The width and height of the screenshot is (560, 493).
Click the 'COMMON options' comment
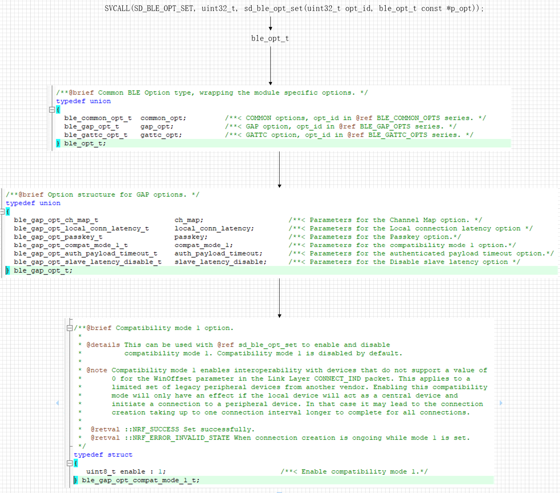point(355,118)
